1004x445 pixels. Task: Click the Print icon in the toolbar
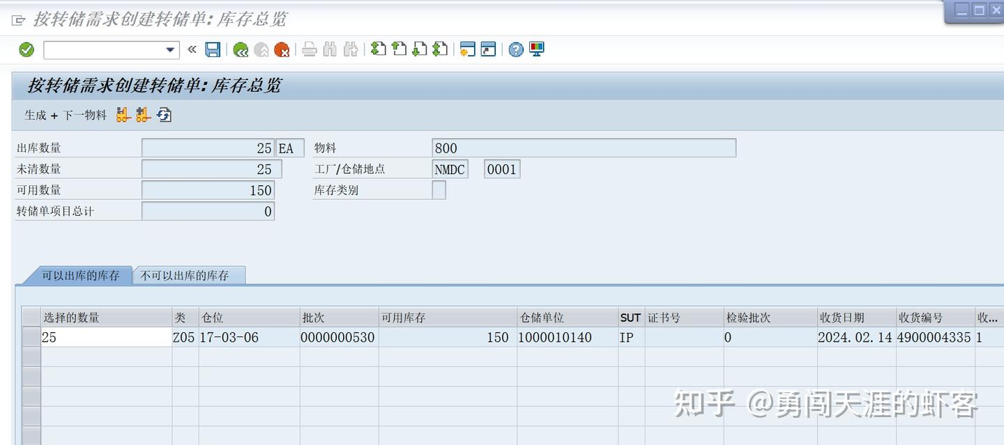(309, 49)
